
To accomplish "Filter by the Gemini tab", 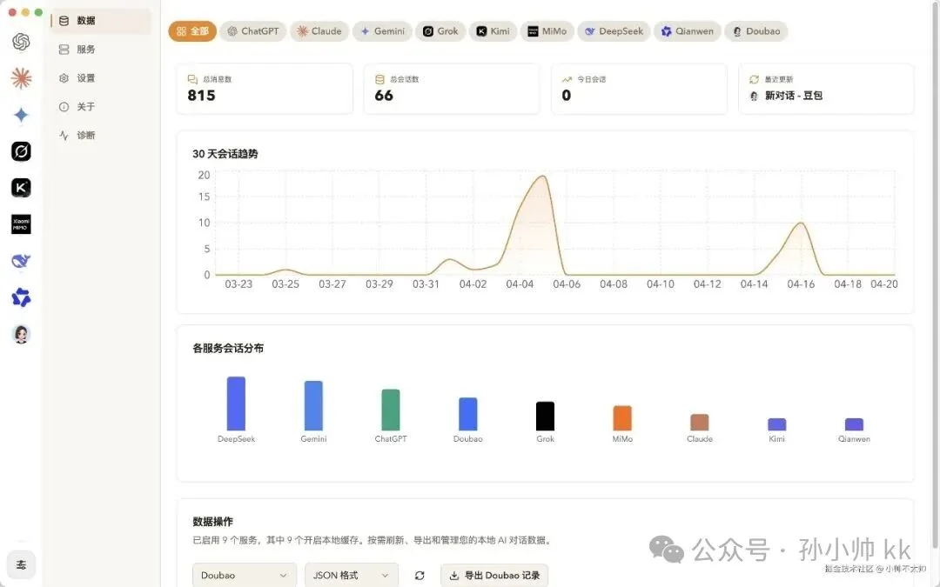I will click(x=382, y=31).
